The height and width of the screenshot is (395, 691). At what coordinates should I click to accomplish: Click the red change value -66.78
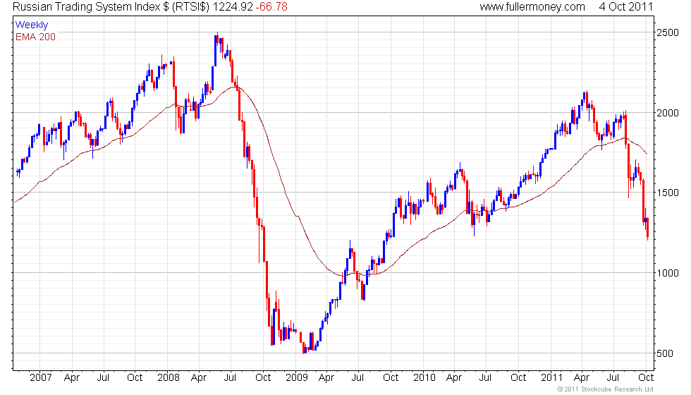click(271, 7)
